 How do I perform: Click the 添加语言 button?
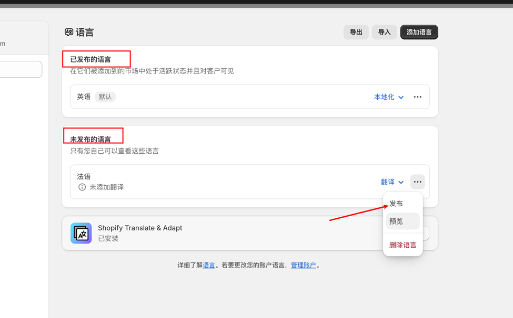pyautogui.click(x=419, y=32)
